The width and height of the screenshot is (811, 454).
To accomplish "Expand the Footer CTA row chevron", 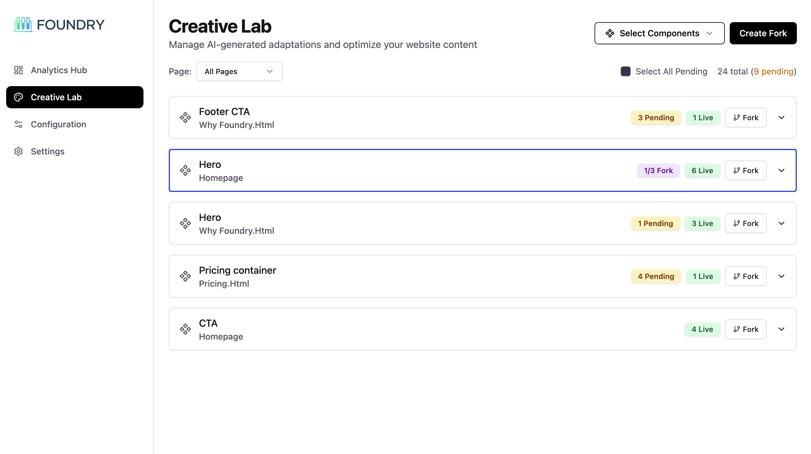I will 781,118.
